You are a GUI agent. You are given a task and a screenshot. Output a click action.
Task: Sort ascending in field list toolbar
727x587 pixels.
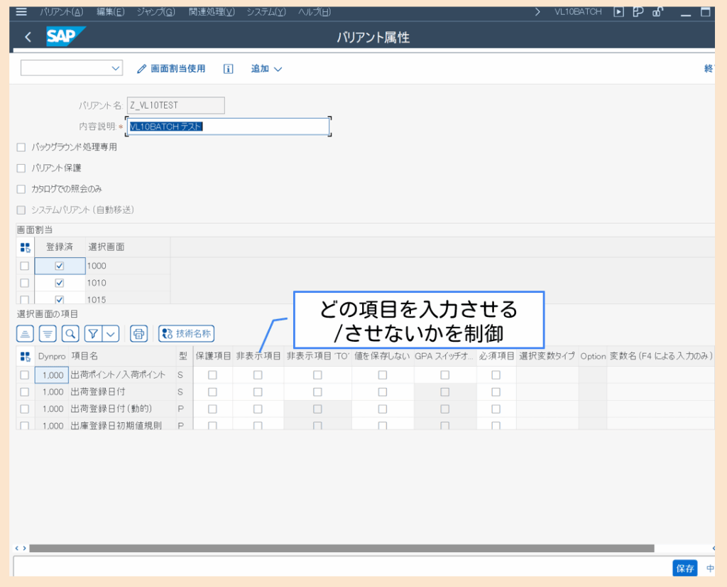pyautogui.click(x=25, y=333)
